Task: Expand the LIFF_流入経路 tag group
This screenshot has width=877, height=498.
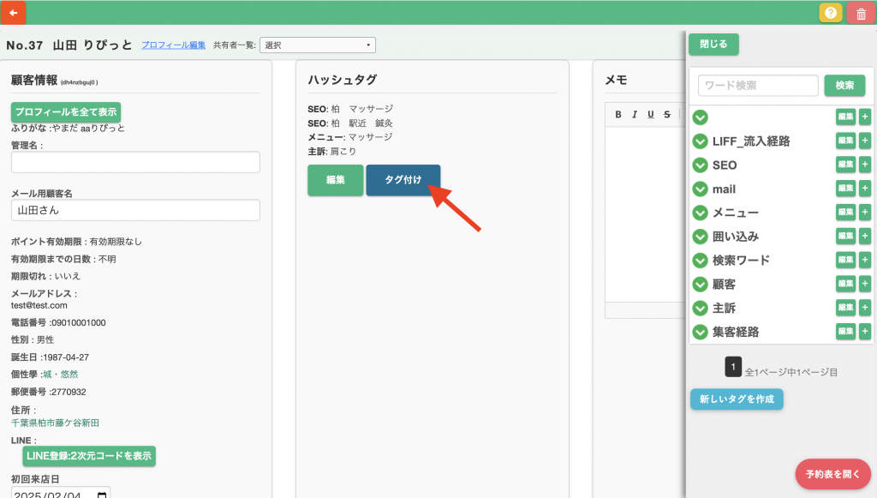Action: click(x=701, y=141)
